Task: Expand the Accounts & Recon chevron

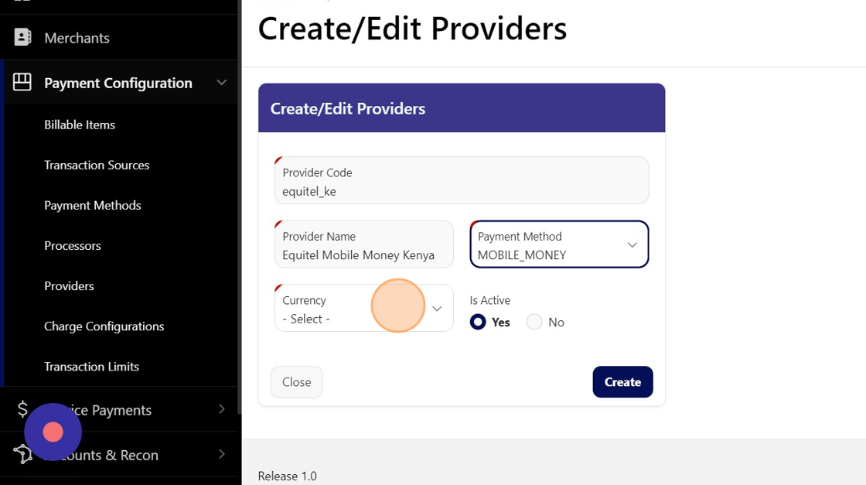Action: point(222,454)
